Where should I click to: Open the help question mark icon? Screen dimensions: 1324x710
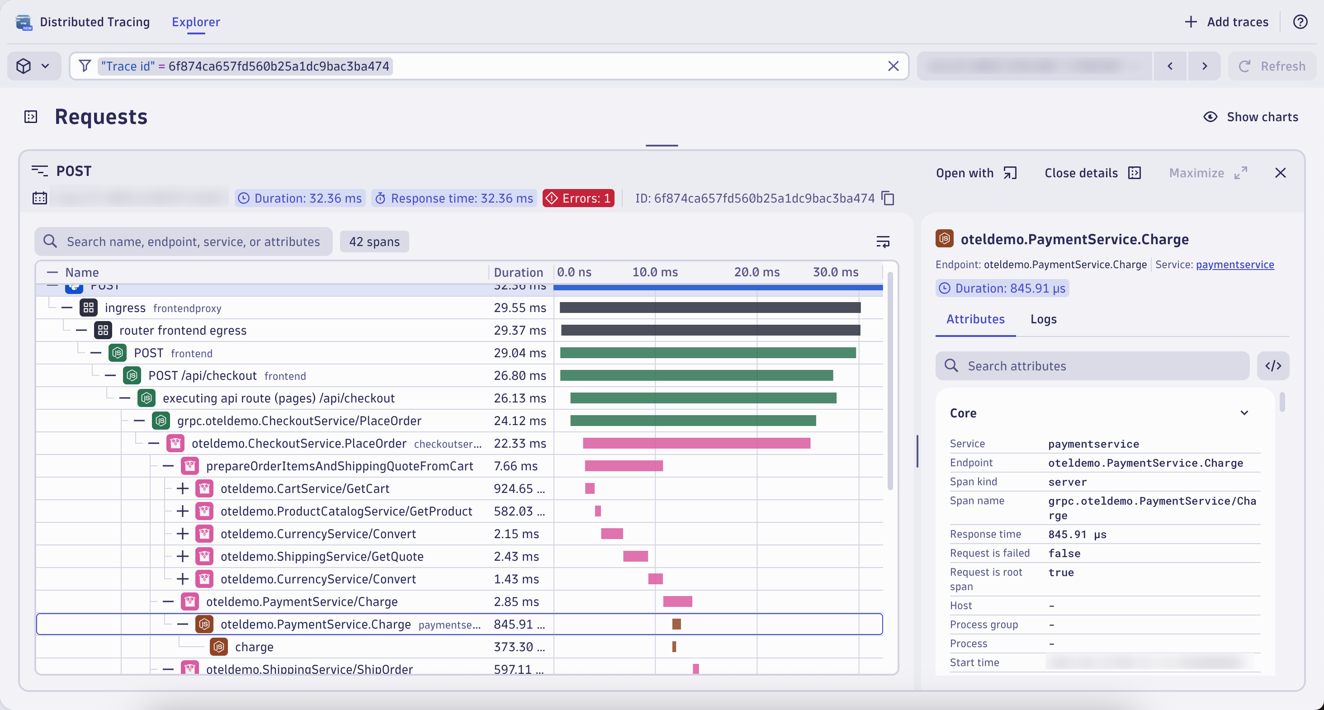click(1300, 22)
